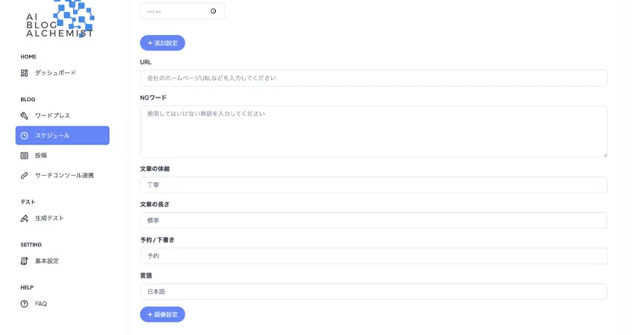Go to ダッシュボード menu item
The image size is (633, 335).
(55, 73)
